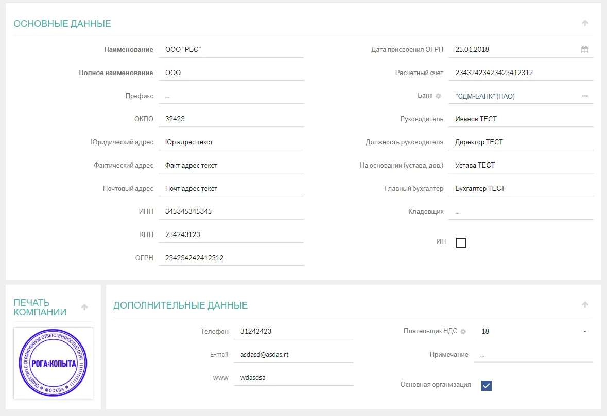Collapse Дополнительные данные panel arrow
The width and height of the screenshot is (607, 416).
[585, 305]
